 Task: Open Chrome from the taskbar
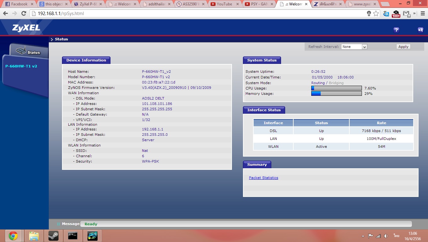[x=13, y=236]
